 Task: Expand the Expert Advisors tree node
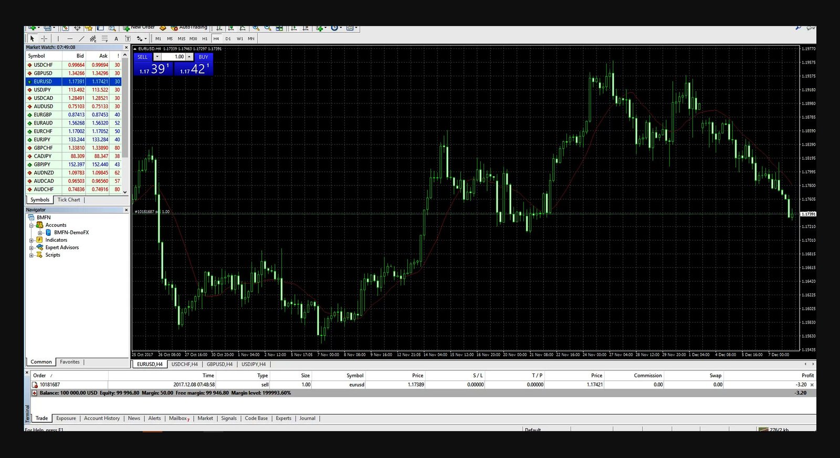point(31,248)
